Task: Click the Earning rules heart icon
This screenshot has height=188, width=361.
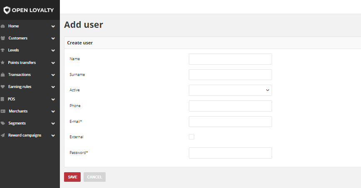Action: coord(3,87)
